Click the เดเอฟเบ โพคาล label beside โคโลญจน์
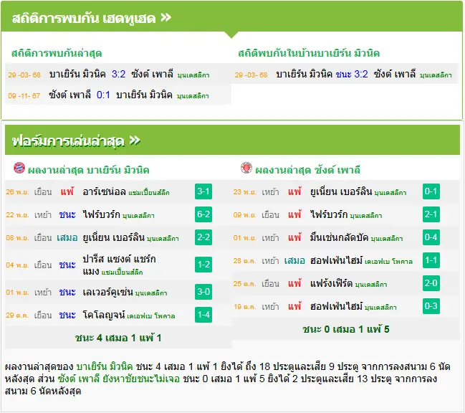This screenshot has height=413, width=465. tap(151, 316)
